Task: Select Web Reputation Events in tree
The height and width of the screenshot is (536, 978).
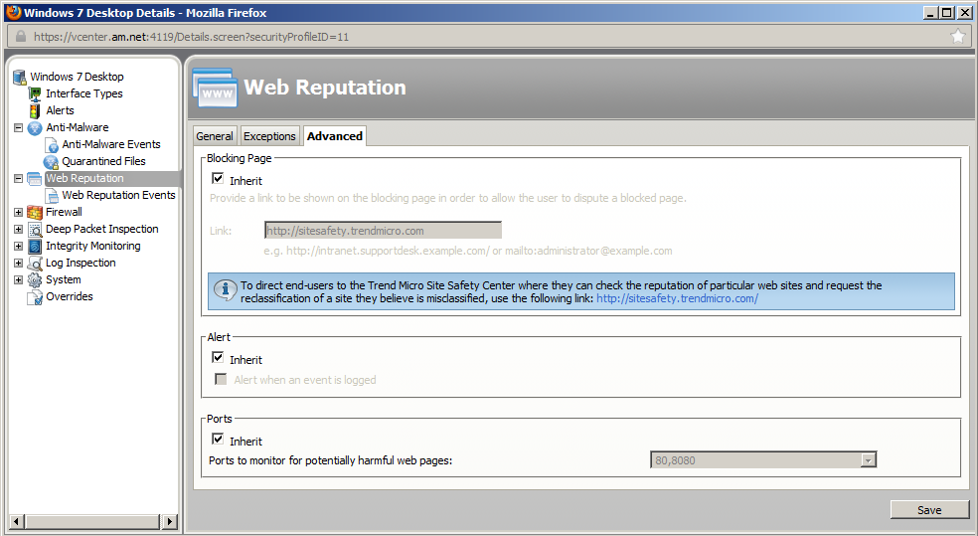Action: coord(118,195)
